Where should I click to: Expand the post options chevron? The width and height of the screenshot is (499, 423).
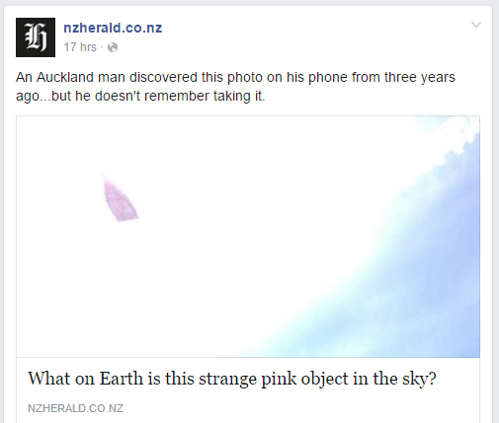pyautogui.click(x=476, y=25)
